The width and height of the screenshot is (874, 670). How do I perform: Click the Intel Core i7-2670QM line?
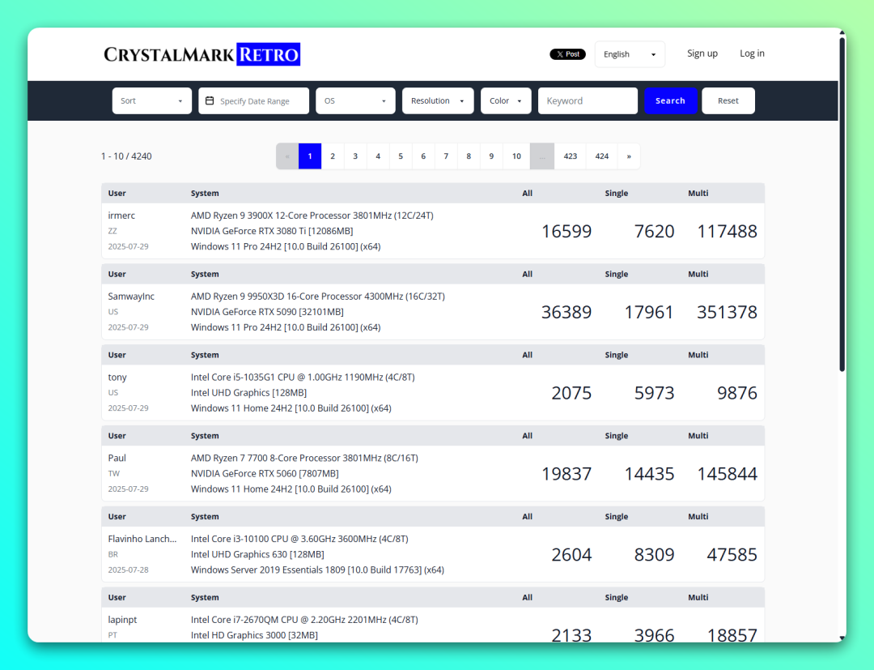tap(304, 620)
